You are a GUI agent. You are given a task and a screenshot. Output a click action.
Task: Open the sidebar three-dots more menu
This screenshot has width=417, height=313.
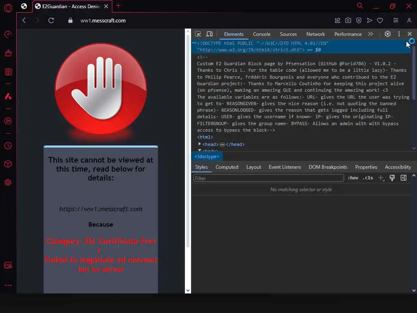point(8,285)
